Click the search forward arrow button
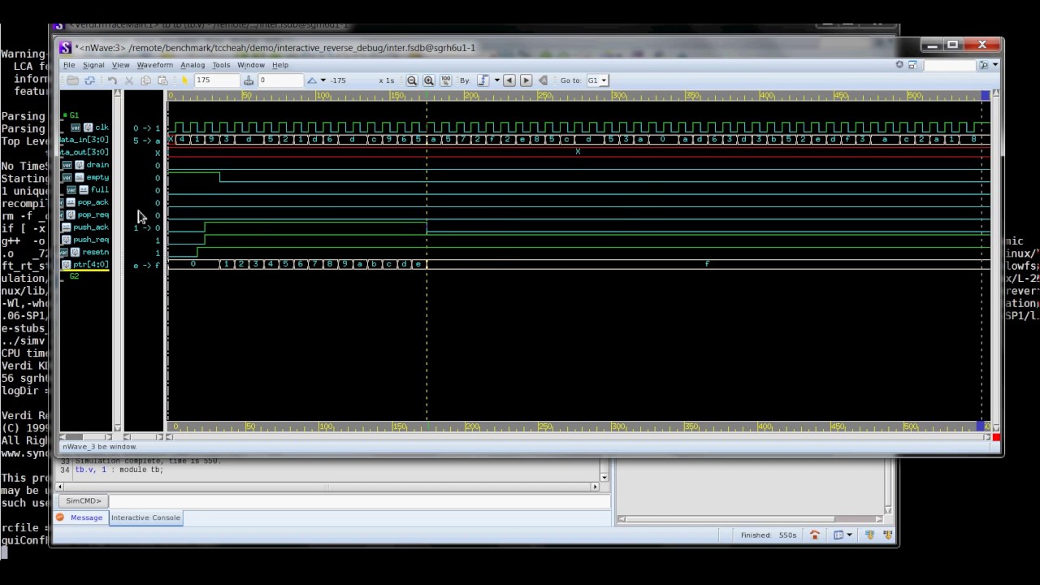Image resolution: width=1040 pixels, height=585 pixels. (526, 80)
